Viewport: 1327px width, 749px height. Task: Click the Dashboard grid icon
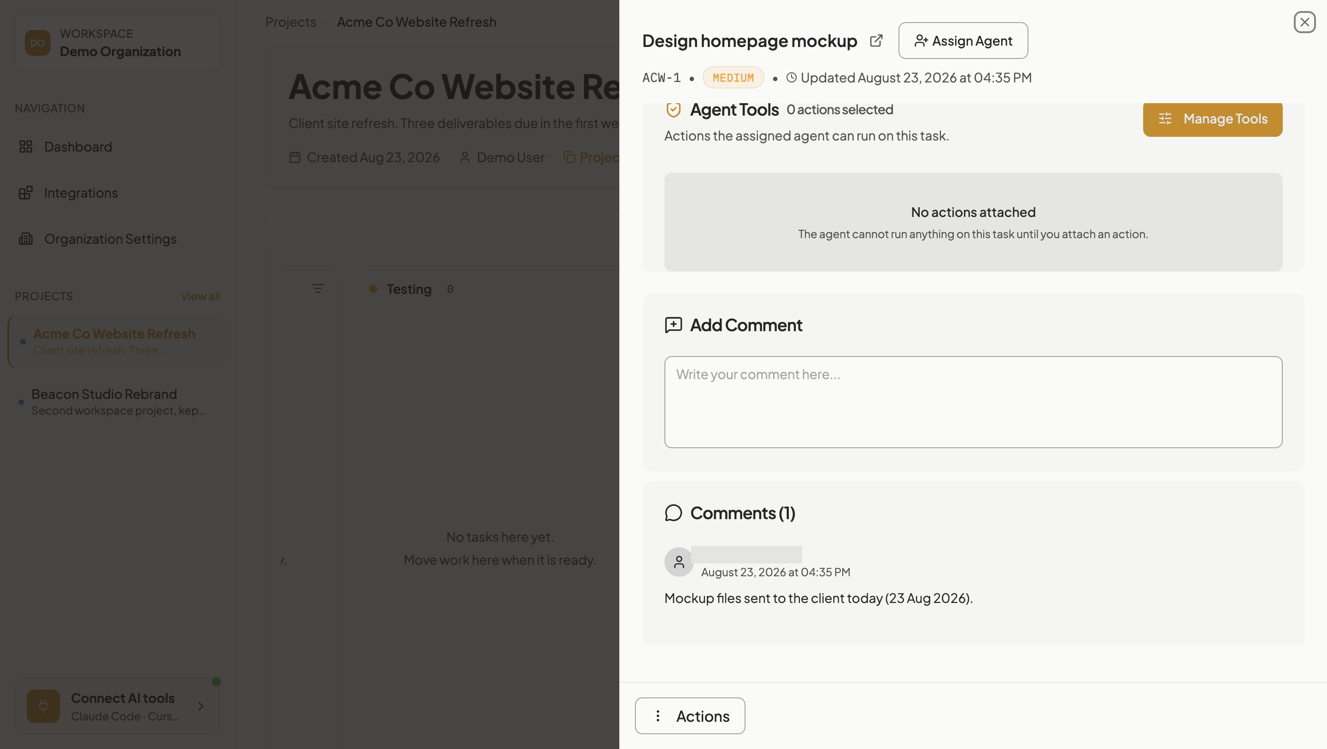26,147
